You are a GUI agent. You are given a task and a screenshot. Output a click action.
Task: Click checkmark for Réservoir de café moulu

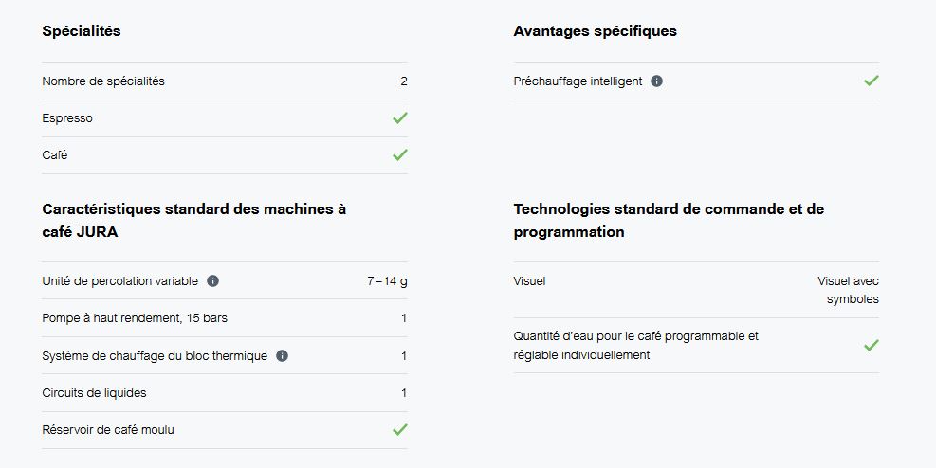tap(400, 429)
